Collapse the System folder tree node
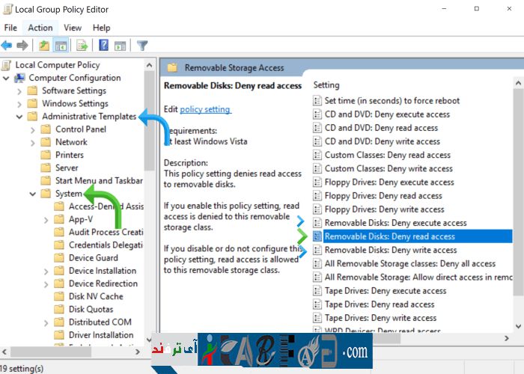Viewport: 524px width, 374px height. pyautogui.click(x=32, y=194)
